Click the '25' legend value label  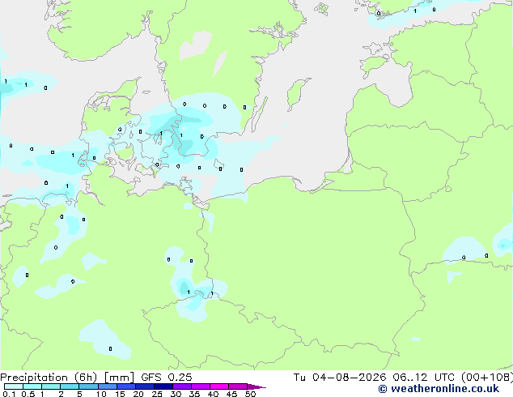(x=157, y=394)
